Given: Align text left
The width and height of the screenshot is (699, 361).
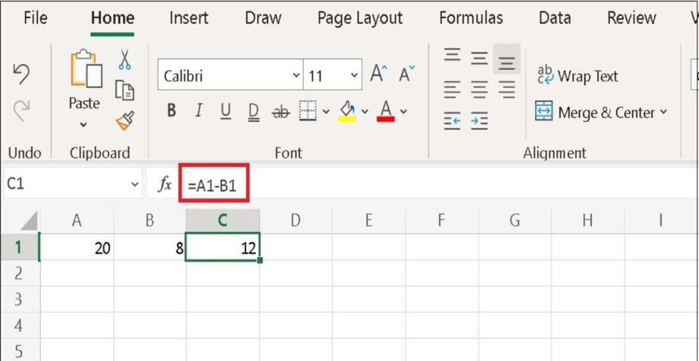Looking at the screenshot, I should tap(452, 90).
